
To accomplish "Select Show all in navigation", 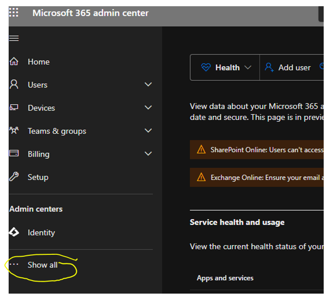I will pyautogui.click(x=42, y=265).
